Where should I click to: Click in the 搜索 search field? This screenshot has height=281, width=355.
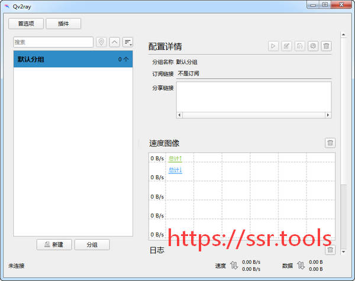(53, 42)
